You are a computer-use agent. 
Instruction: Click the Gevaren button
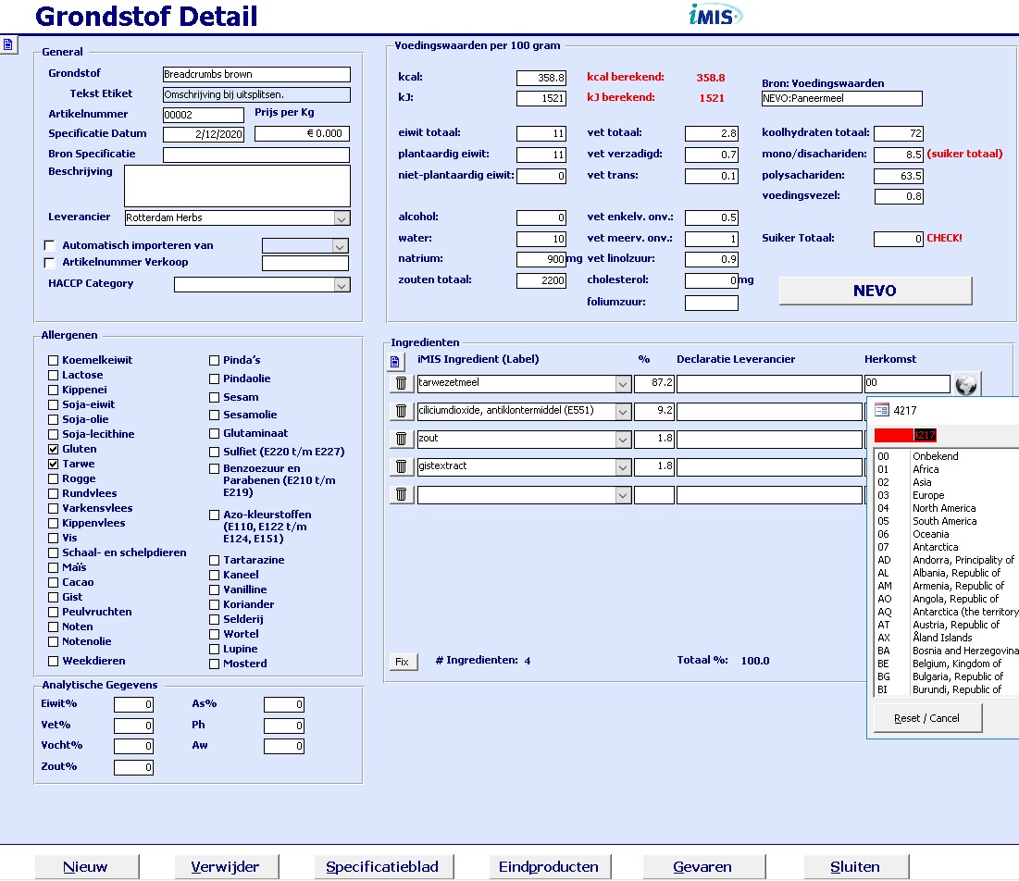tap(703, 867)
